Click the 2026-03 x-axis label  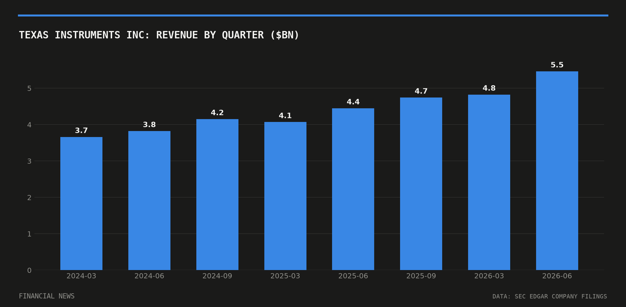point(489,276)
